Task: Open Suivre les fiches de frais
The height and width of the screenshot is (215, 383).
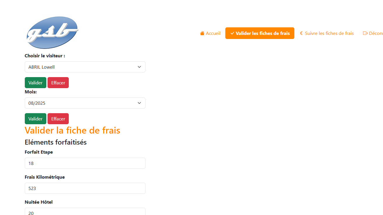Action: (329, 33)
